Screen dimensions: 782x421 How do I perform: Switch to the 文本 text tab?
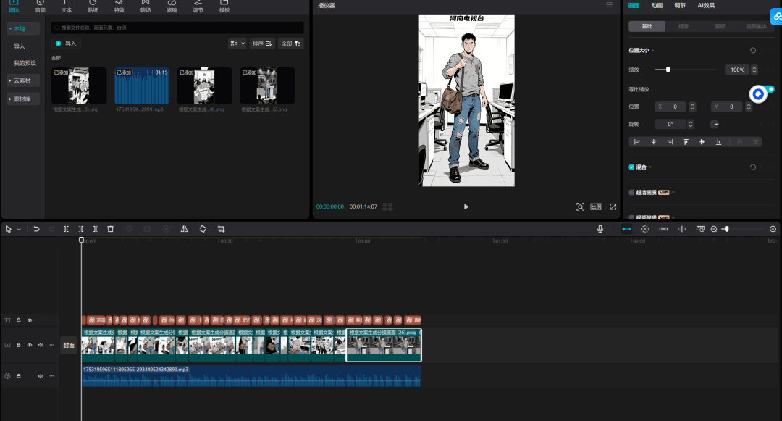coord(67,6)
